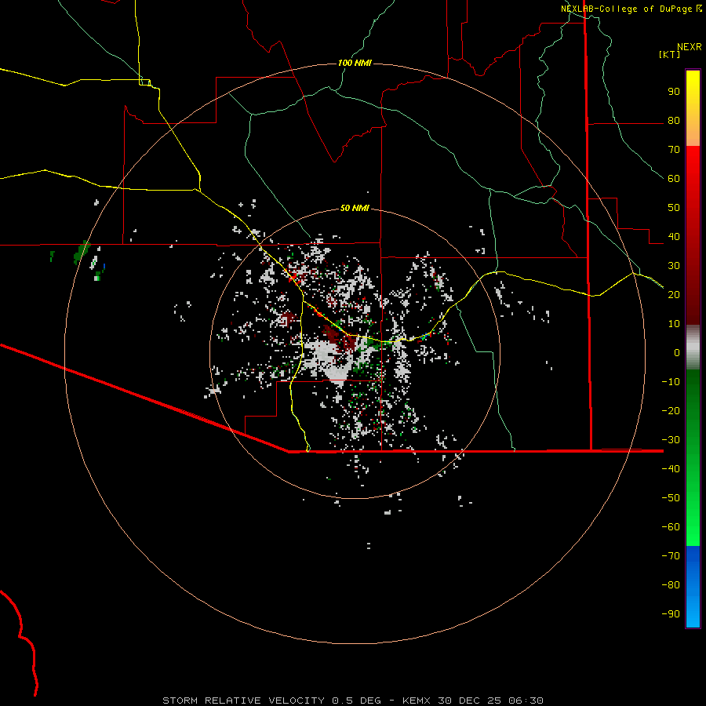Click the "-50" value on velocity scale
Viewport: 706px width, 706px height.
pos(671,498)
